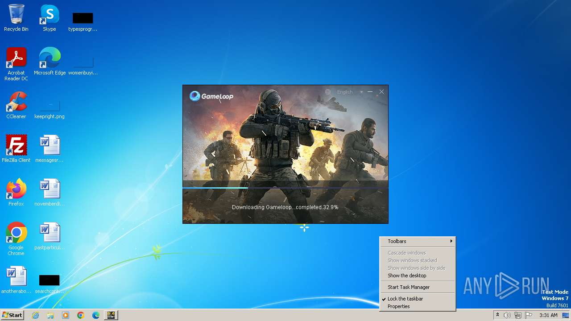This screenshot has height=321, width=571.
Task: Click the Start button
Action: 12,315
